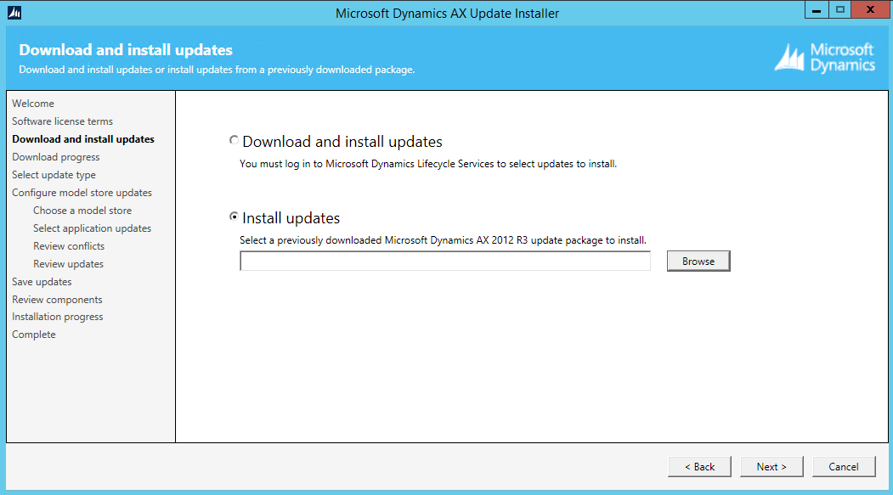Click the 'Select a previously downloaded' description
This screenshot has width=893, height=495.
pyautogui.click(x=443, y=240)
